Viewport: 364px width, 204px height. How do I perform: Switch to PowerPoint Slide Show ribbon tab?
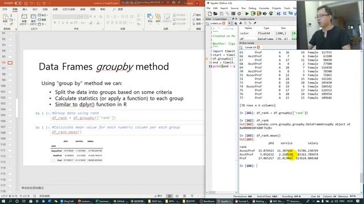click(x=69, y=9)
